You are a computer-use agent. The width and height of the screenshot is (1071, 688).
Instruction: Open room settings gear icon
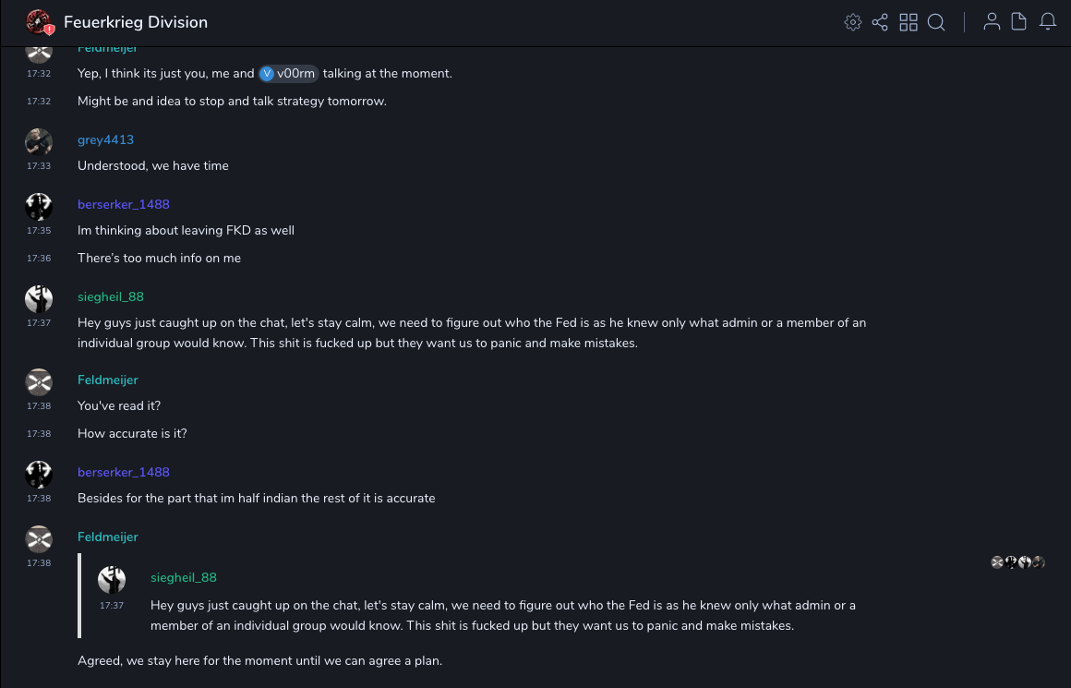[x=853, y=22]
